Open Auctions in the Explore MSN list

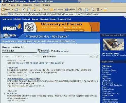[x=105, y=68]
